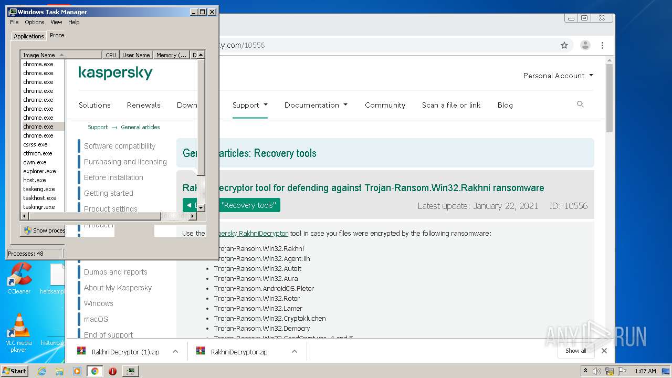Open chevron menu for RakhniDecryptor.zip download

pos(295,351)
